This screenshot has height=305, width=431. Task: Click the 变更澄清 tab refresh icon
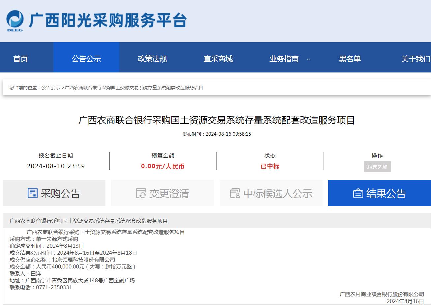[141, 193]
